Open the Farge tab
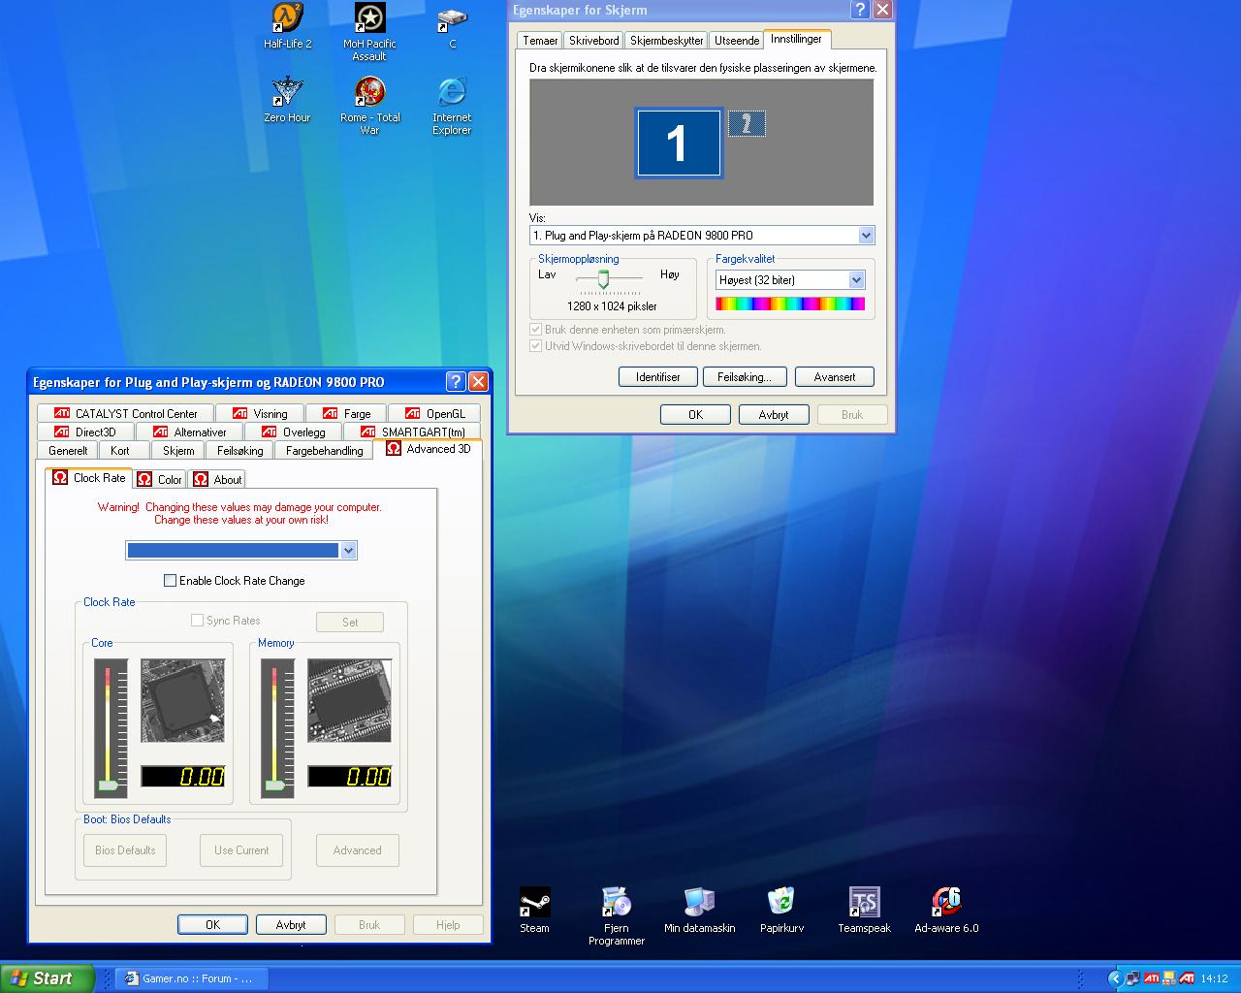1241x993 pixels. [x=346, y=413]
